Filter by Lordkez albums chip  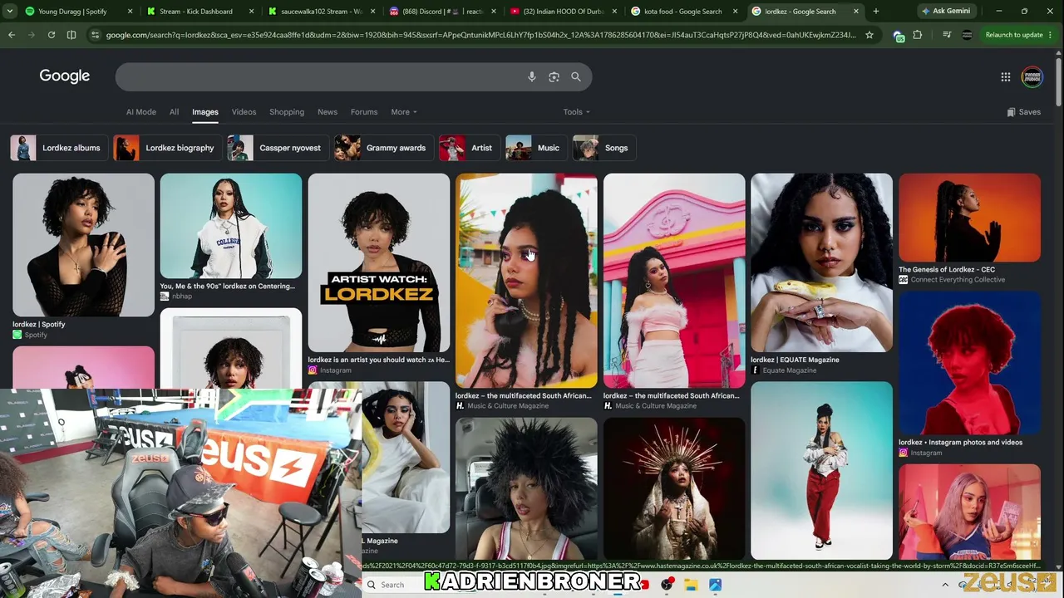pyautogui.click(x=57, y=148)
